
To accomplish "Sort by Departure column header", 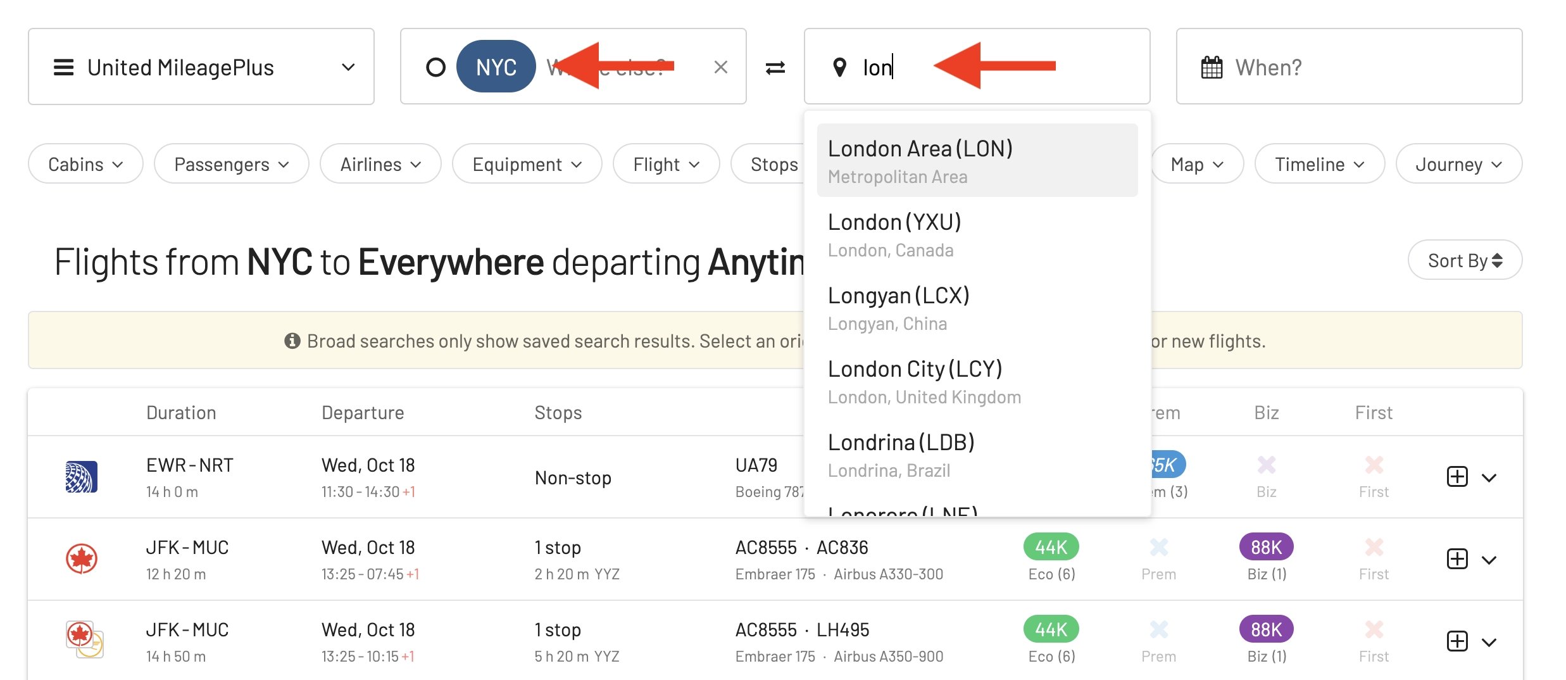I will click(363, 412).
